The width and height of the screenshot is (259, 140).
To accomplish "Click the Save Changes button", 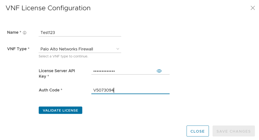I will click(x=234, y=131).
